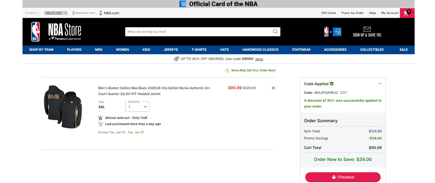This screenshot has width=435, height=183.
Task: Click Sign Up & Save 10%
Action: [367, 35]
